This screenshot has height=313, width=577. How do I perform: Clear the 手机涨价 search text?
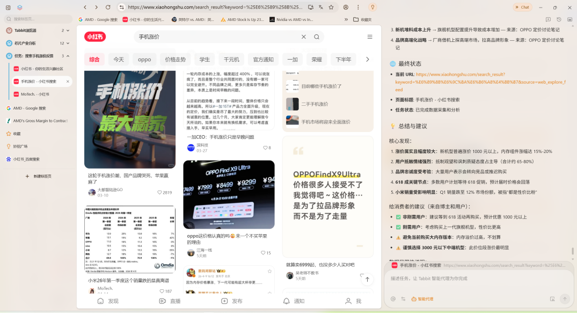(x=304, y=37)
